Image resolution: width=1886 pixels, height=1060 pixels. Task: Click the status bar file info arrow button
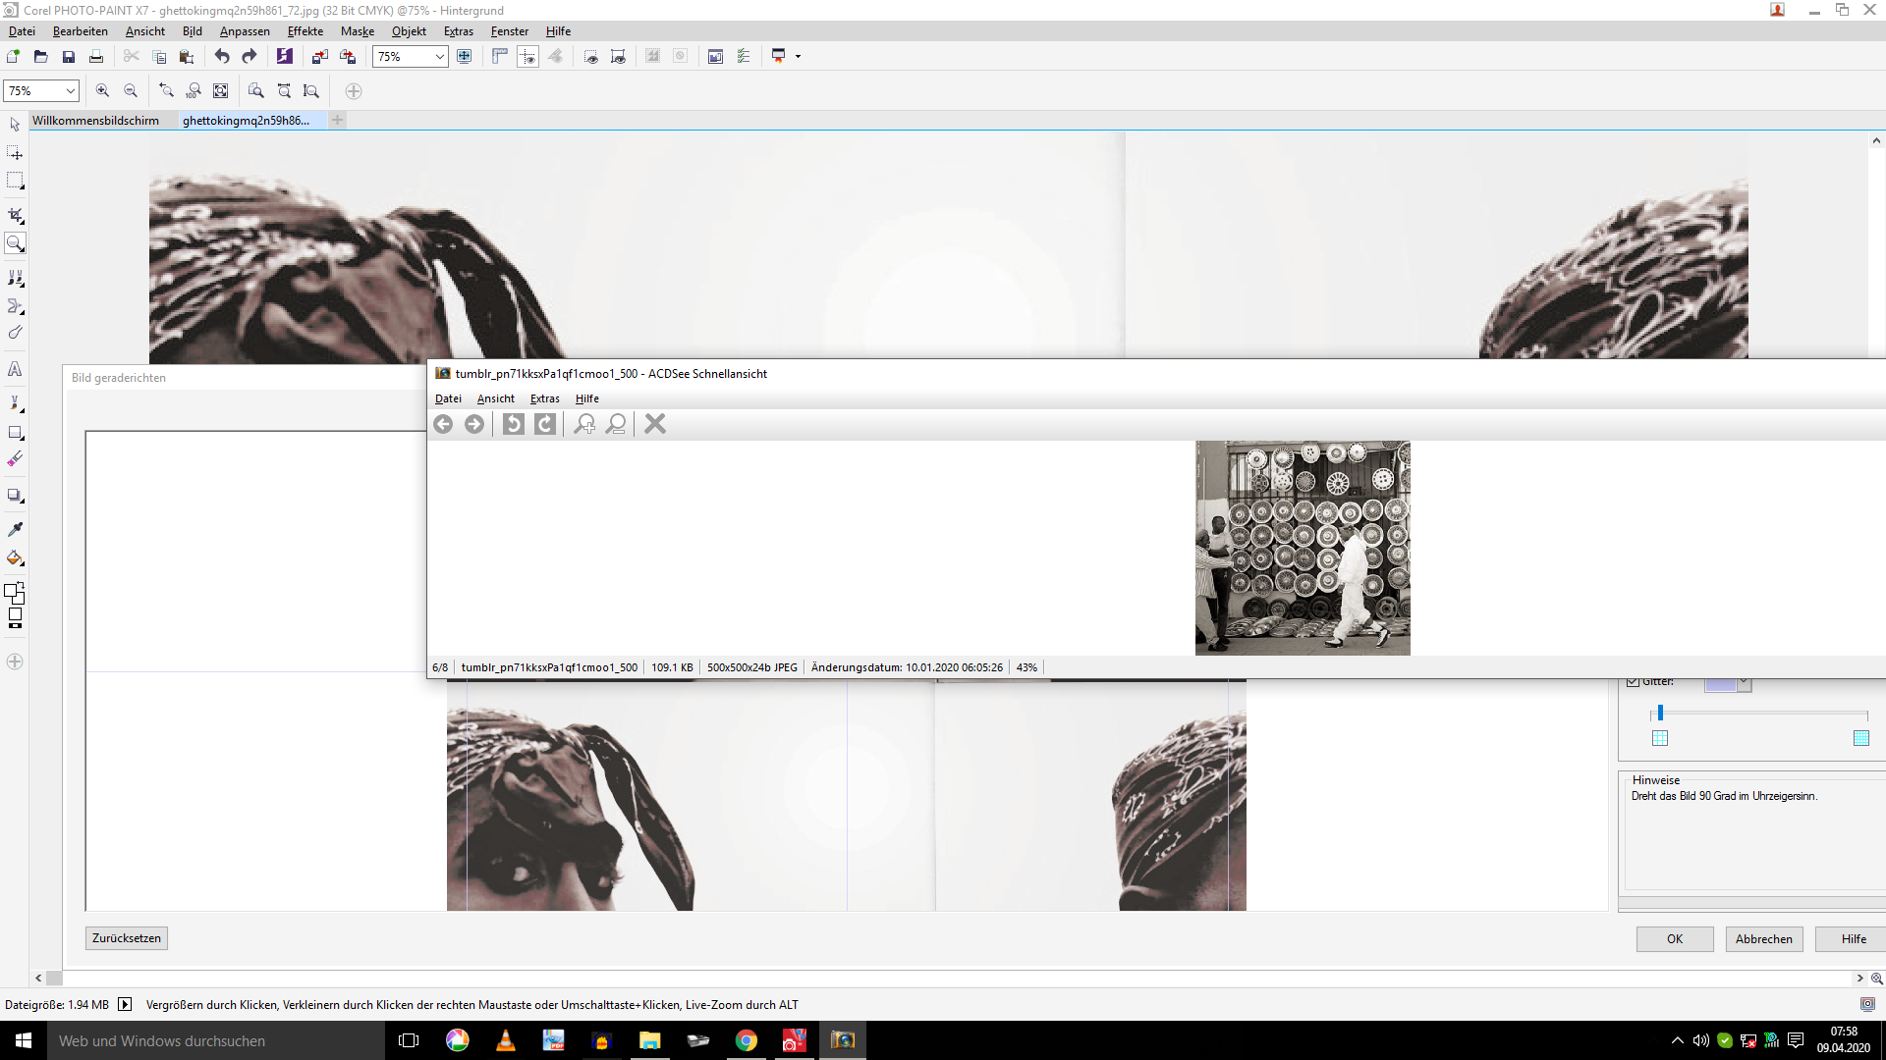pyautogui.click(x=125, y=1004)
